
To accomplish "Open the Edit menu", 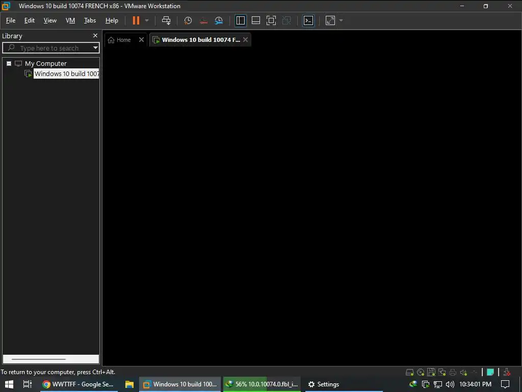I will click(29, 20).
